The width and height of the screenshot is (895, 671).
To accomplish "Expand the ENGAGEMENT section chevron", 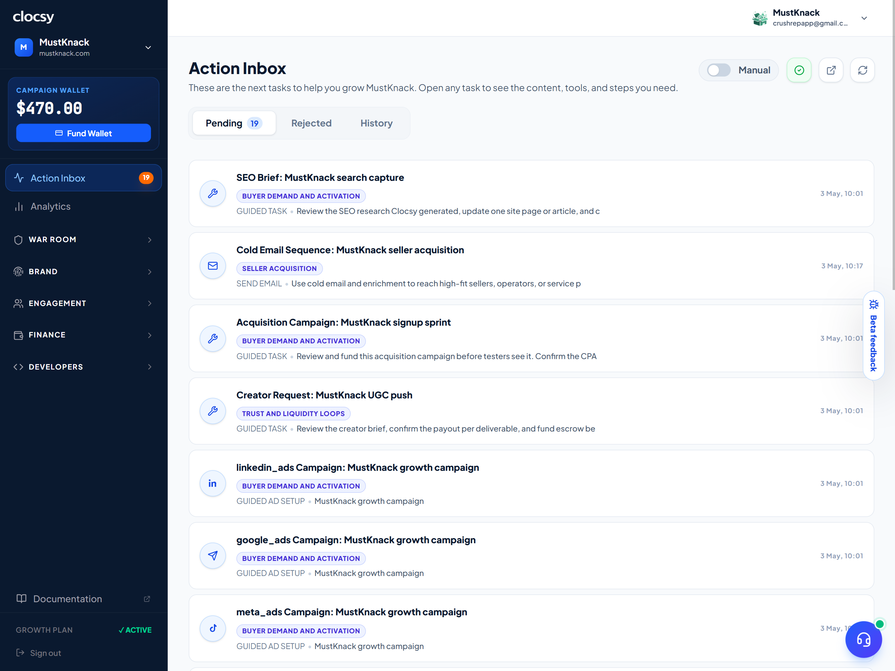I will pyautogui.click(x=150, y=303).
